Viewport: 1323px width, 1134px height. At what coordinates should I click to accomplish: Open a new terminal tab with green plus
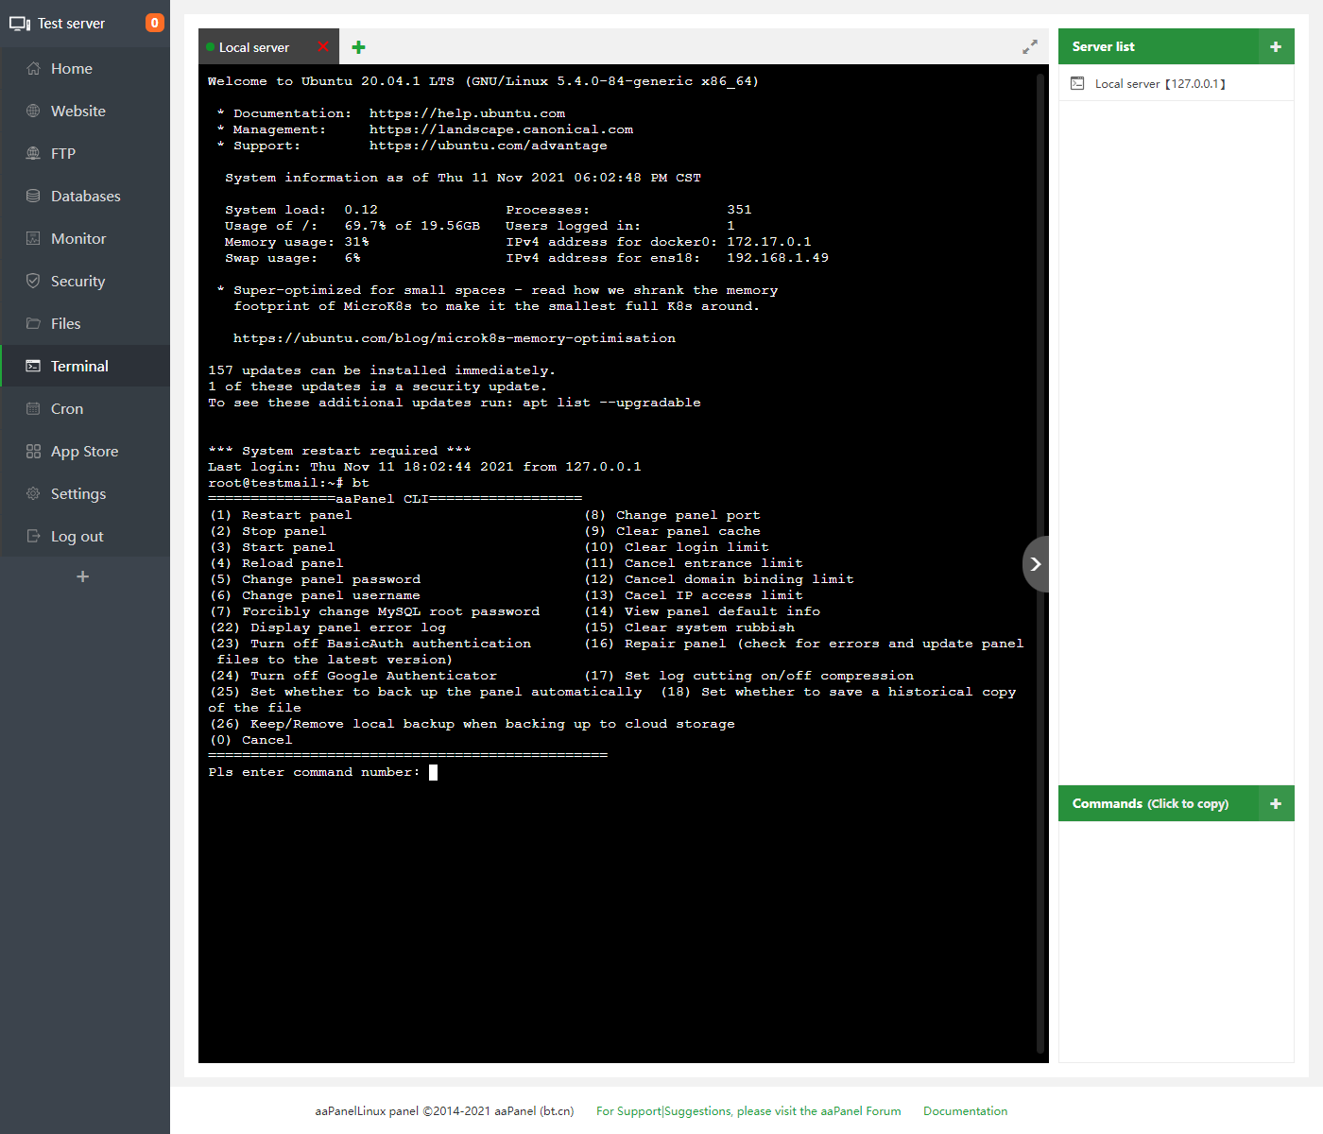358,47
